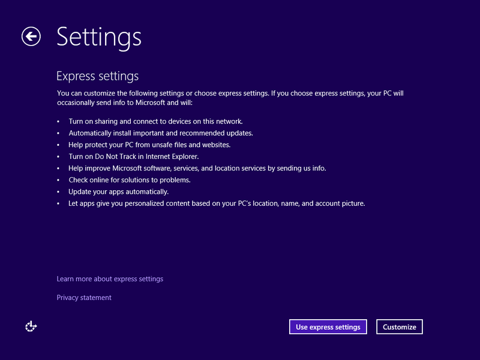Image resolution: width=480 pixels, height=360 pixels.
Task: Open the Learn more about express settings link
Action: 109,279
